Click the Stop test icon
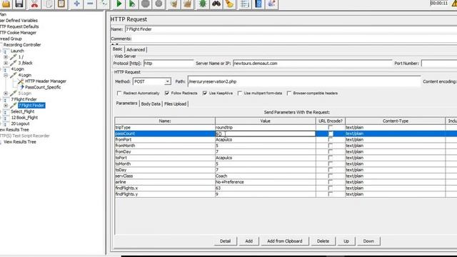 tap(145, 4)
